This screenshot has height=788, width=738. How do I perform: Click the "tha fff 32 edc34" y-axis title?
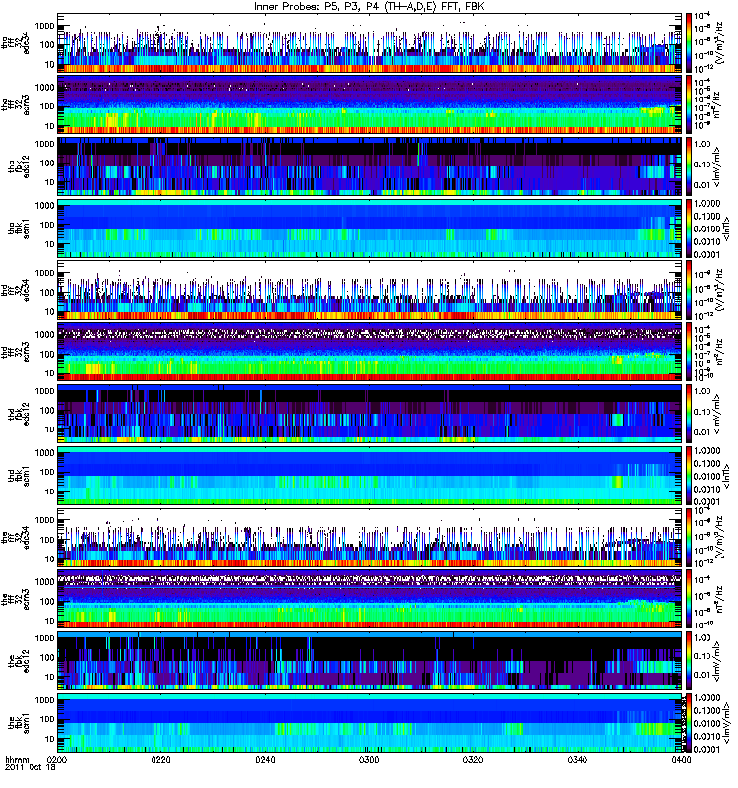coord(16,43)
